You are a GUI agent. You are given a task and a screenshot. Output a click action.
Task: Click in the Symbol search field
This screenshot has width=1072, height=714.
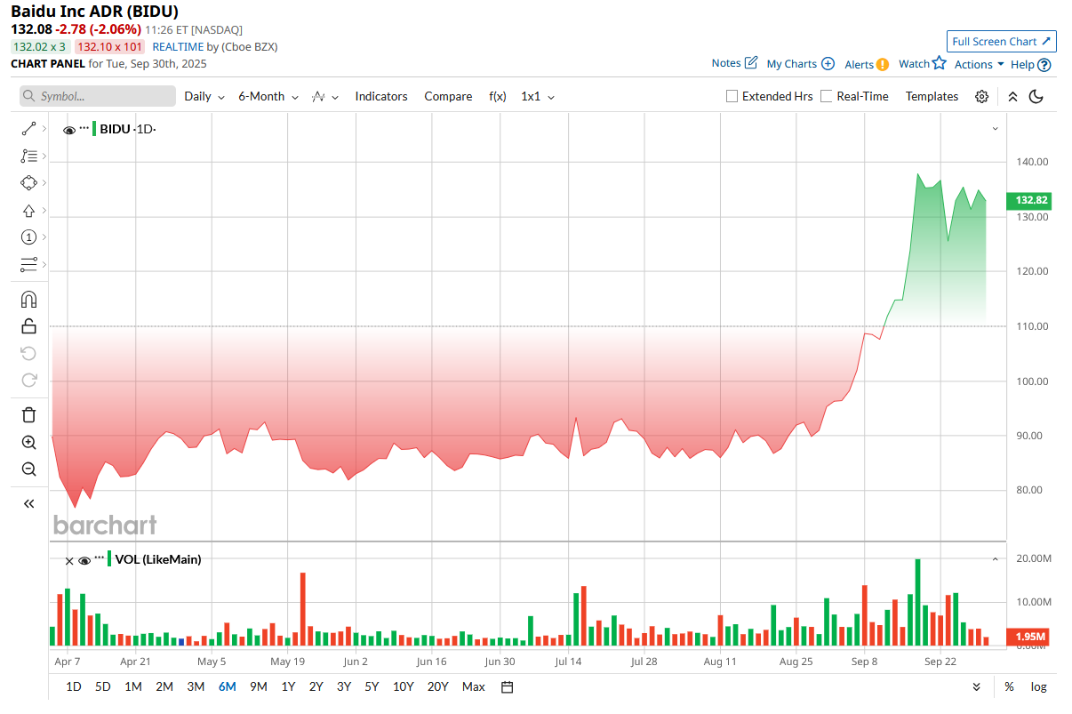(98, 96)
